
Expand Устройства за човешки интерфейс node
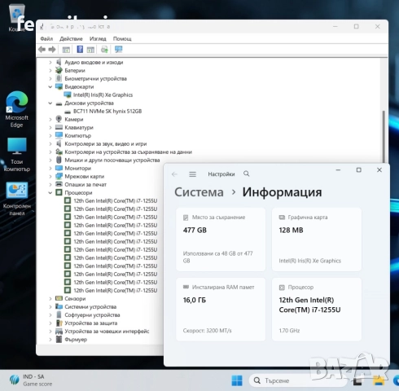click(x=50, y=331)
